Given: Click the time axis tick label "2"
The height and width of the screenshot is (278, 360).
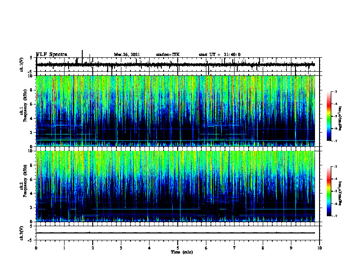Looking at the screenshot, I should click(93, 248).
